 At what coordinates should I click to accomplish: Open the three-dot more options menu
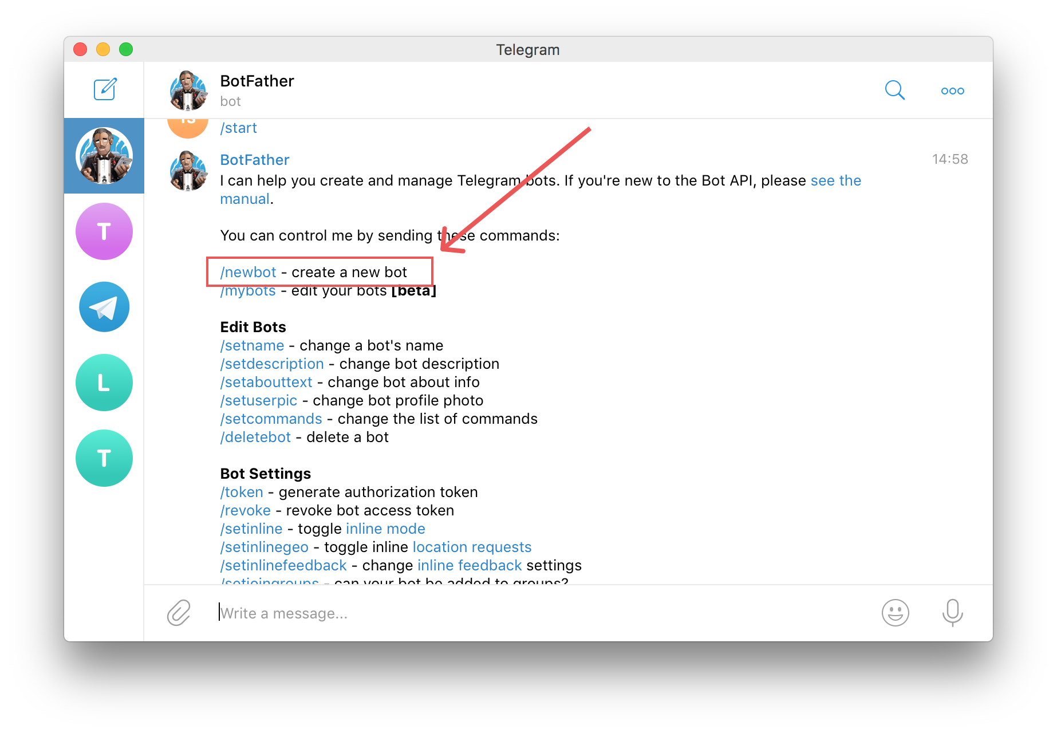[x=952, y=91]
